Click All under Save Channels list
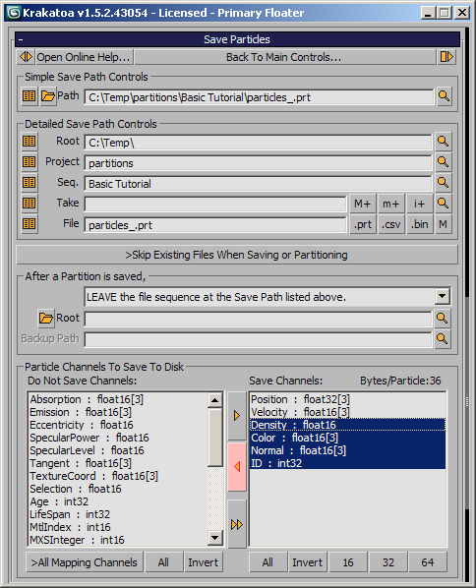This screenshot has height=588, width=476. pyautogui.click(x=268, y=562)
